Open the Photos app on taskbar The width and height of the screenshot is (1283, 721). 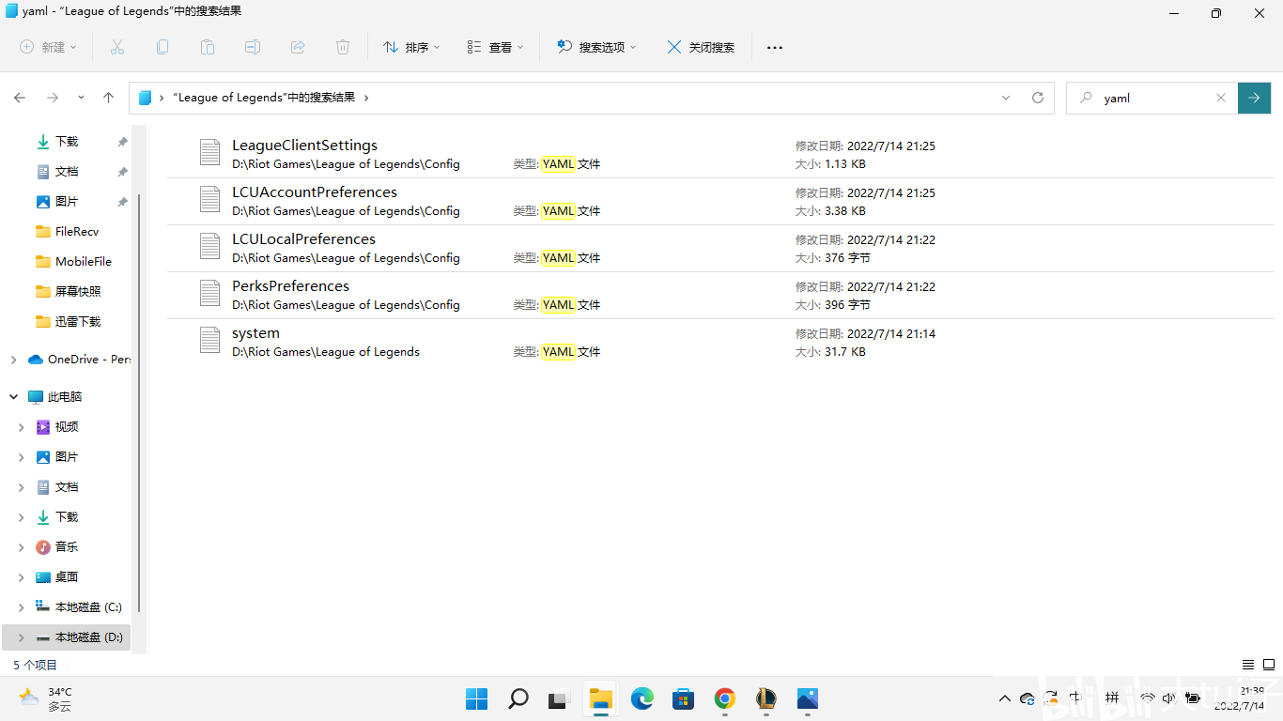click(807, 698)
